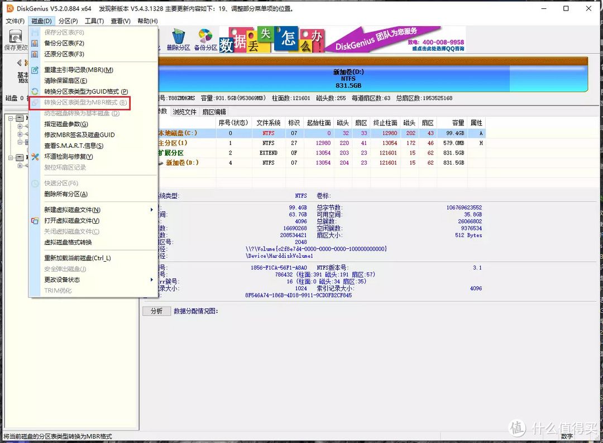The image size is (603, 443).
Task: Choose 清除保留扇区(E) from the menu
Action: (x=65, y=81)
